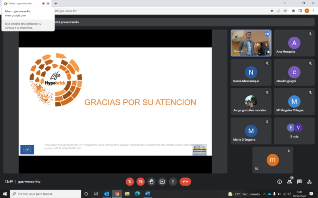This screenshot has height=198, width=318.
Task: Open a new Chrome tab
Action: click(x=56, y=3)
